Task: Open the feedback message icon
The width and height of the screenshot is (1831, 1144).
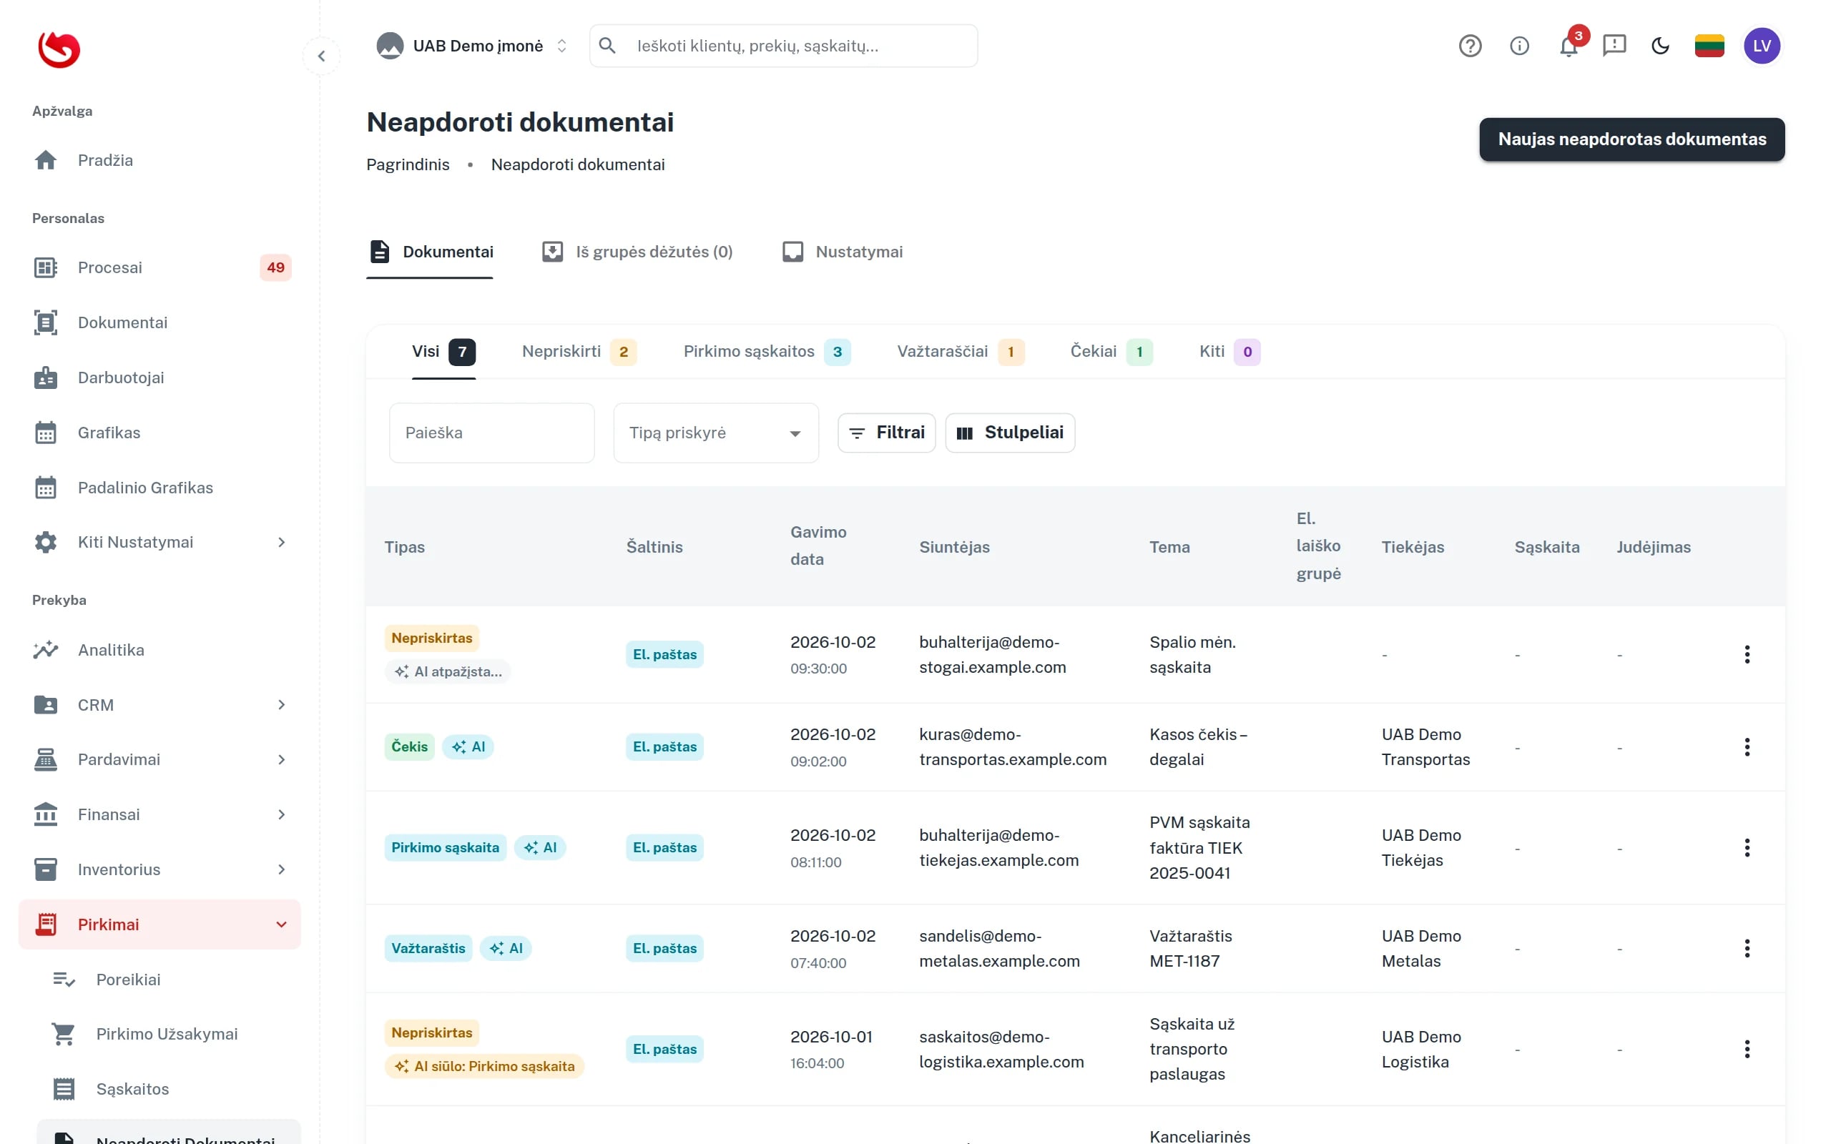Action: coord(1614,46)
